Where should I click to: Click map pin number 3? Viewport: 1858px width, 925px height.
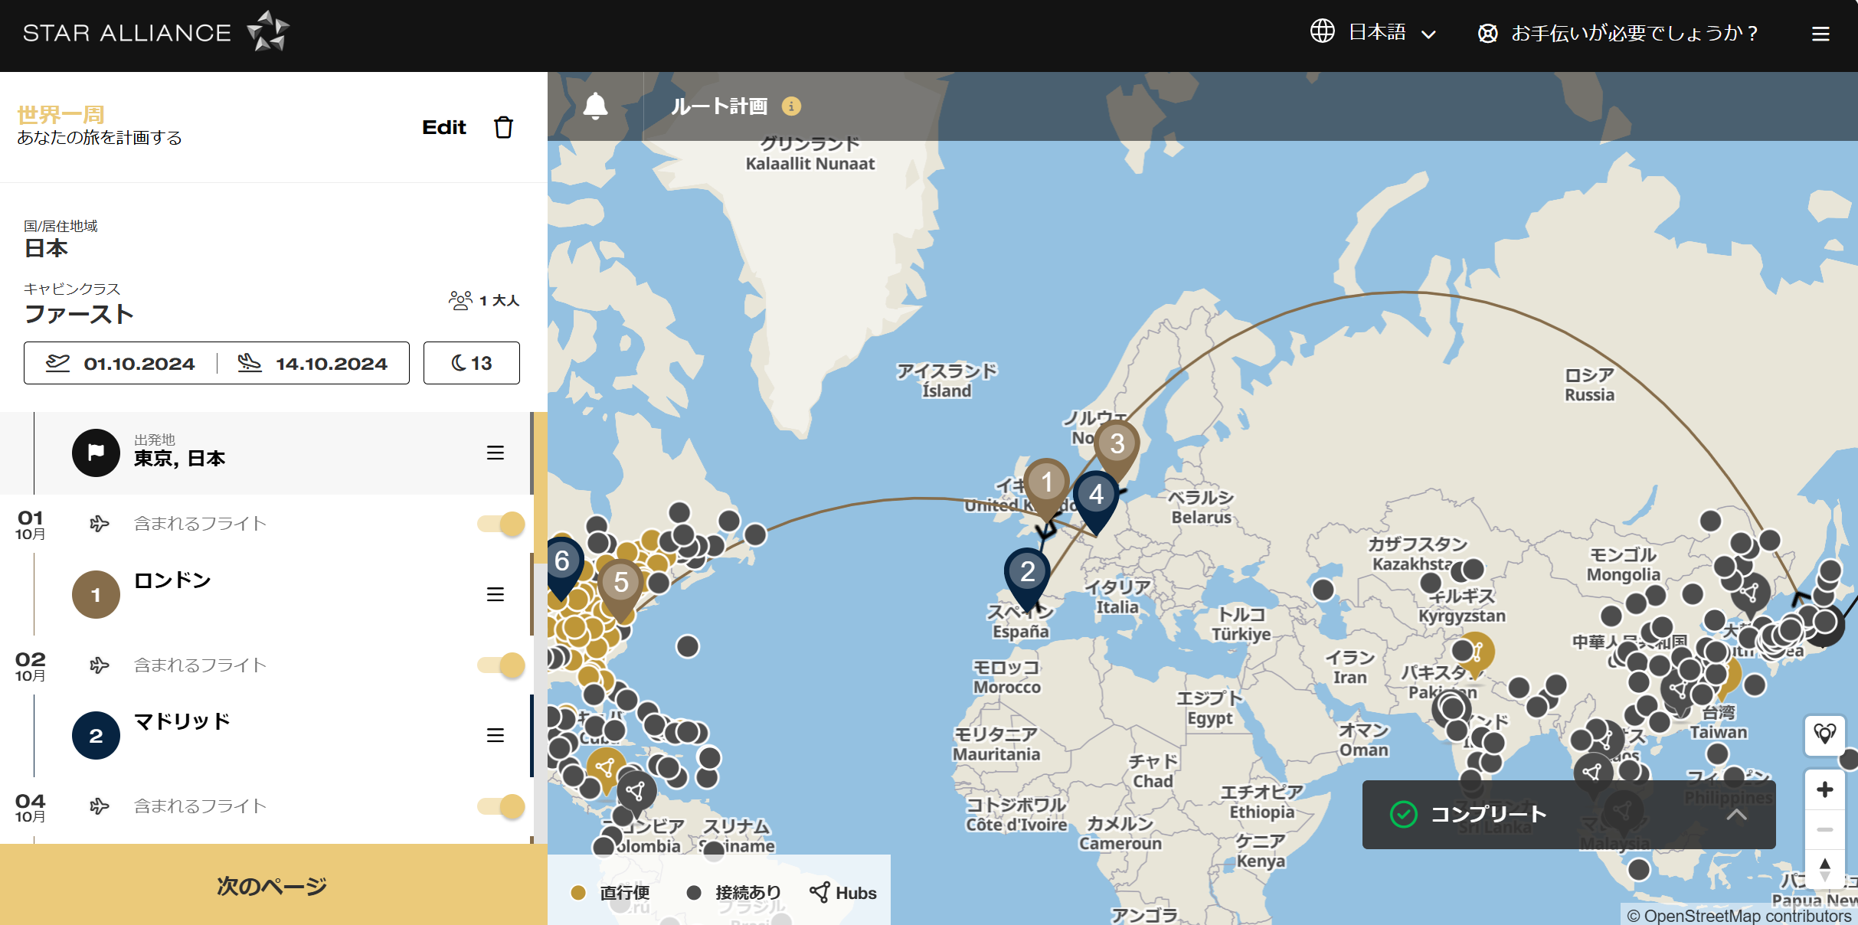(1117, 445)
